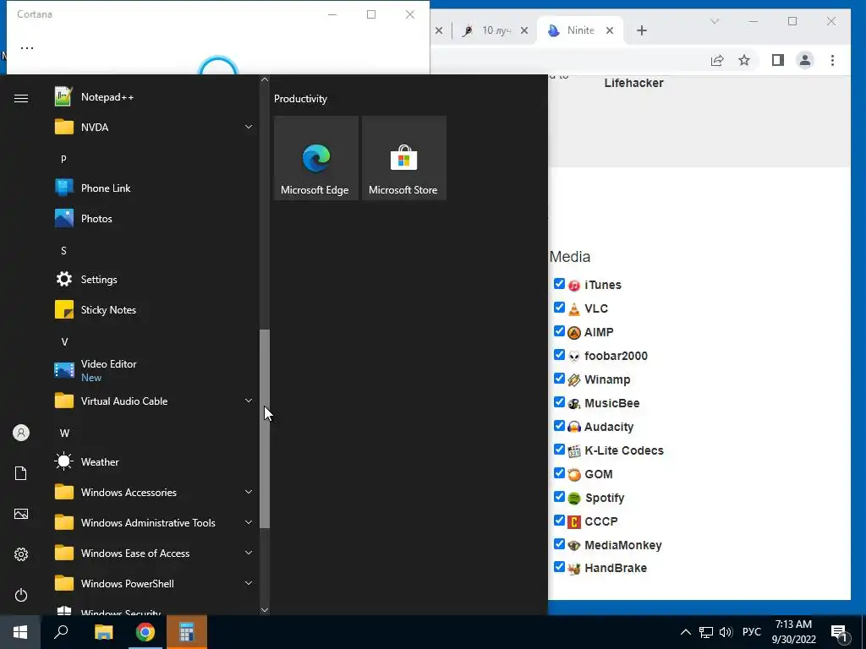Launch the Photos app

click(154, 219)
